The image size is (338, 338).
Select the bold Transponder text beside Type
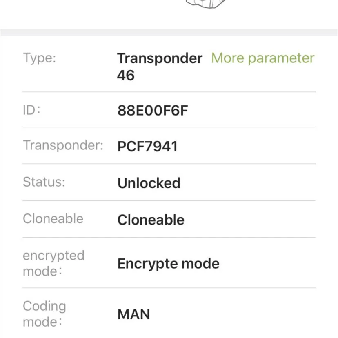pyautogui.click(x=160, y=58)
